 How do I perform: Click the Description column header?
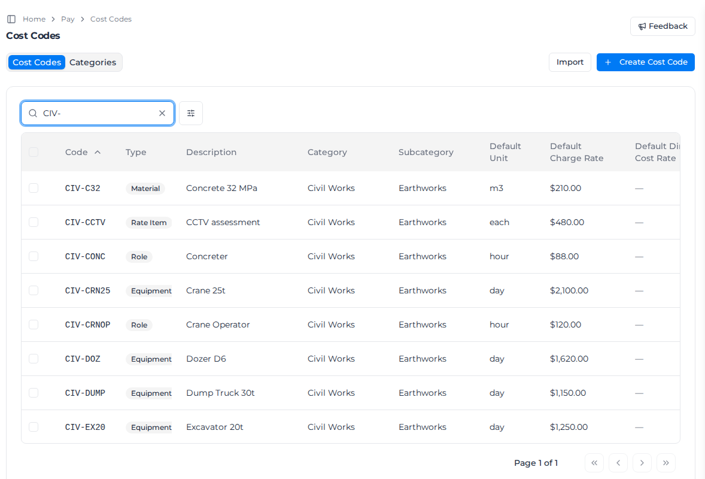coord(211,152)
